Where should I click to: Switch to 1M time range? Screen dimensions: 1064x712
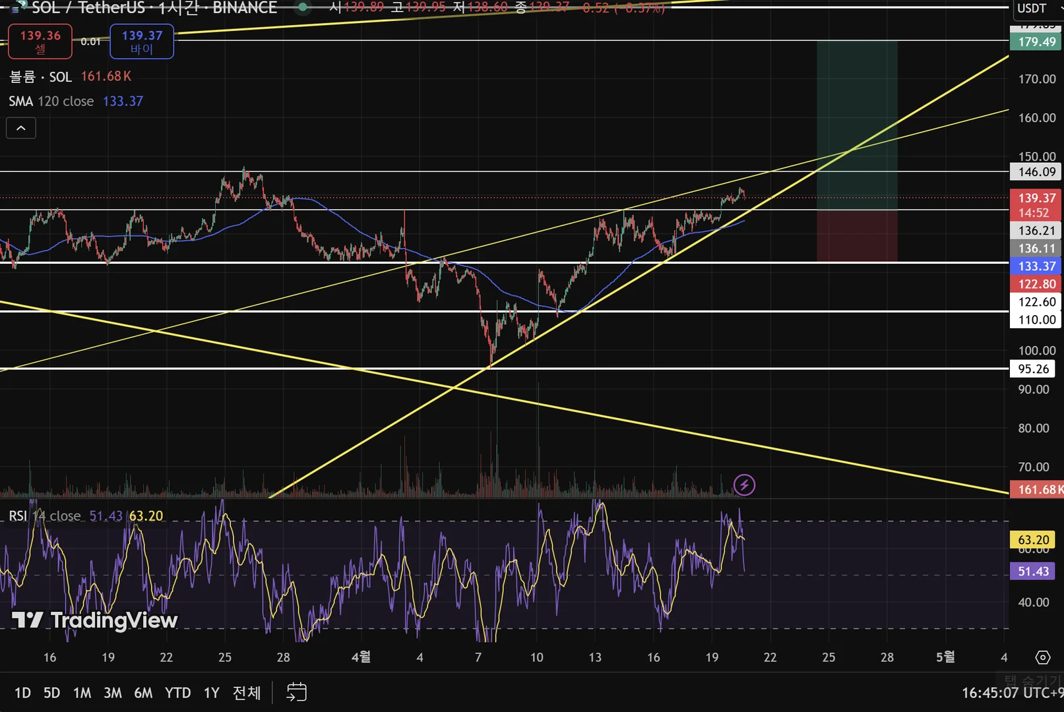point(82,693)
